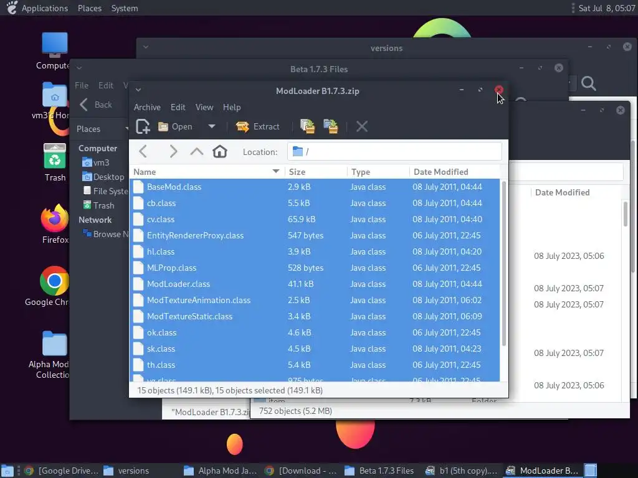Screen dimensions: 638x478
Task: Select File System in the Places sidebar
Action: (105, 191)
